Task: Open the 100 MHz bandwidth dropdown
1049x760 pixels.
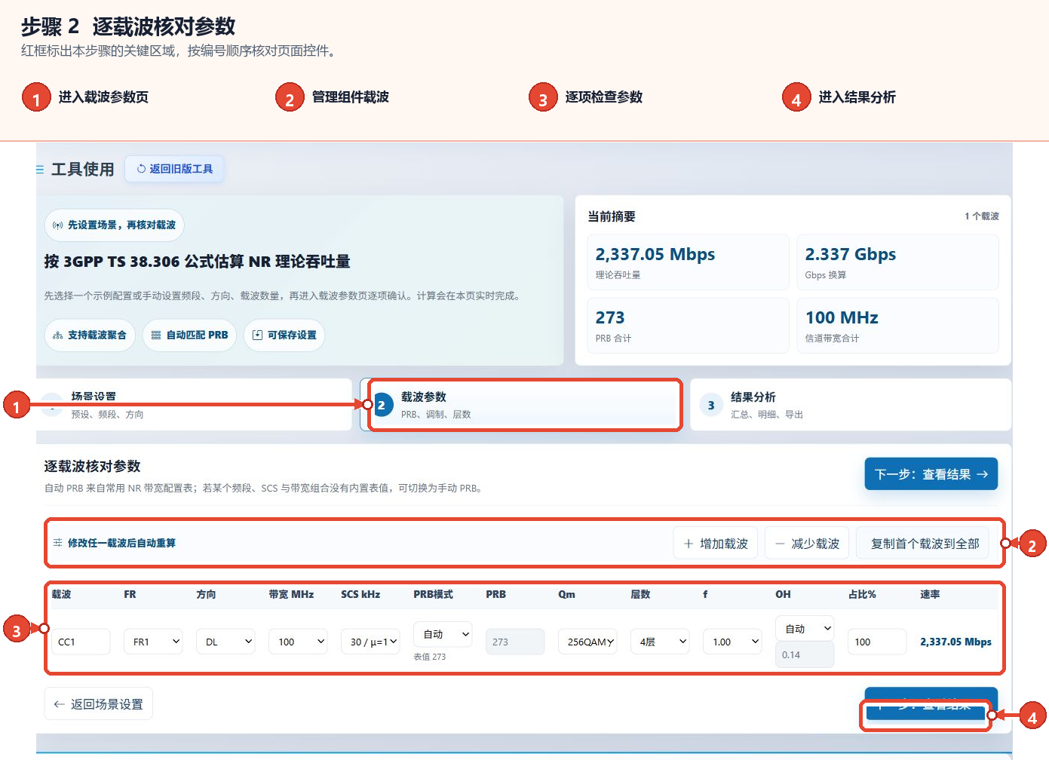Action: tap(298, 642)
